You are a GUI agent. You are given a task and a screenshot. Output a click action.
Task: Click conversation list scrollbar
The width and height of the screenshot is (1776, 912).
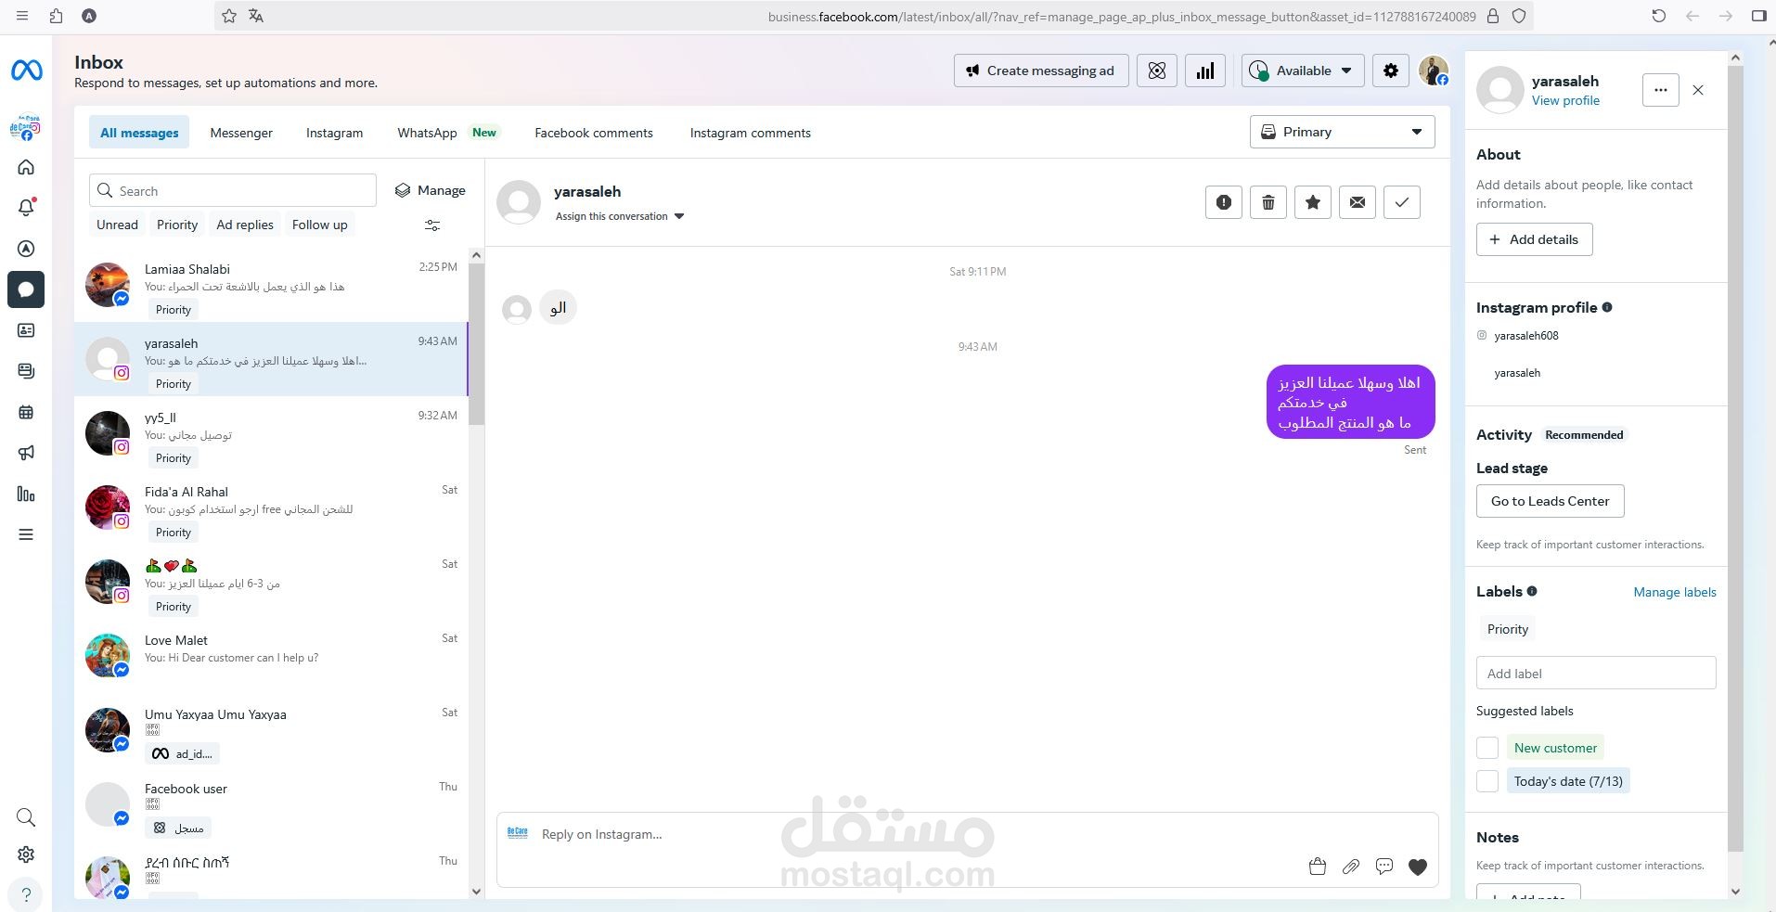pos(477,344)
